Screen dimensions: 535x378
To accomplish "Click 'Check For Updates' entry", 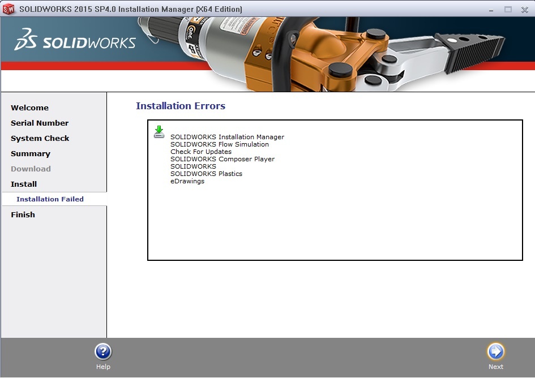I will pos(201,152).
